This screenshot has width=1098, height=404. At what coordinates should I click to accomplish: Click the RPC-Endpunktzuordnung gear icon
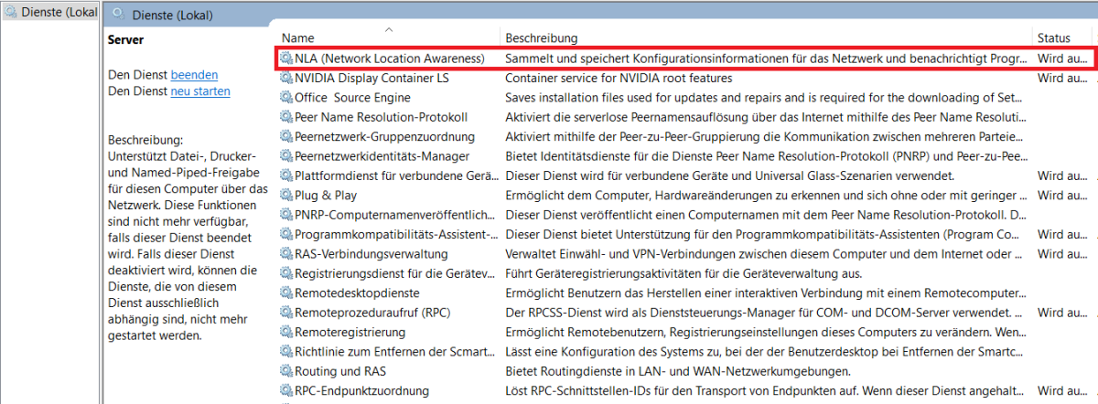pyautogui.click(x=287, y=391)
